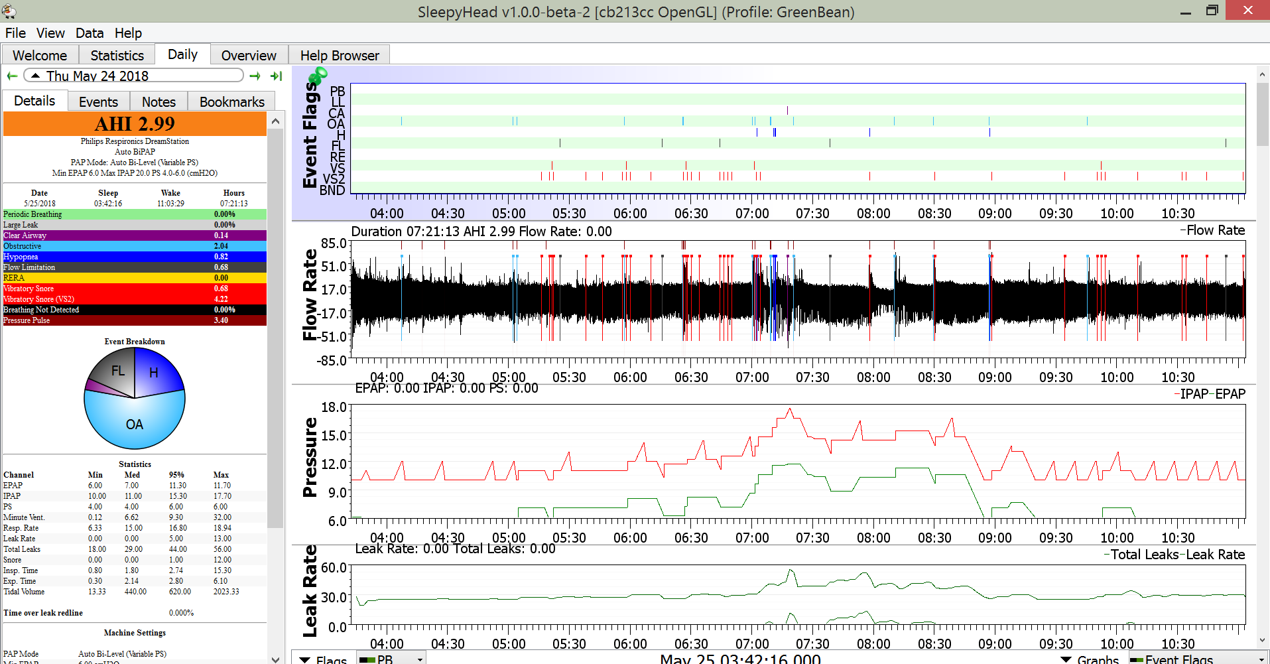Switch to the Welcome tab

coord(40,55)
